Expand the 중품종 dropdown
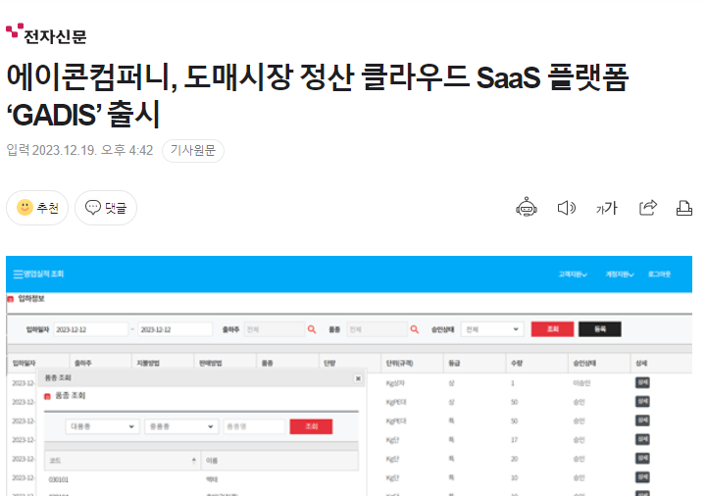Image resolution: width=706 pixels, height=496 pixels. point(181,426)
